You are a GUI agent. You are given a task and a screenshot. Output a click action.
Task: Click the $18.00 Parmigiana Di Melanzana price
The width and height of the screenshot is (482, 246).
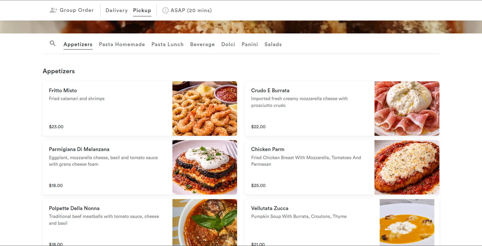pyautogui.click(x=56, y=185)
